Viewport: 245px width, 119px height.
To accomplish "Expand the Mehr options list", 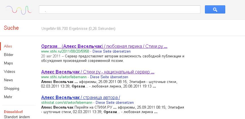I will click(x=8, y=97).
